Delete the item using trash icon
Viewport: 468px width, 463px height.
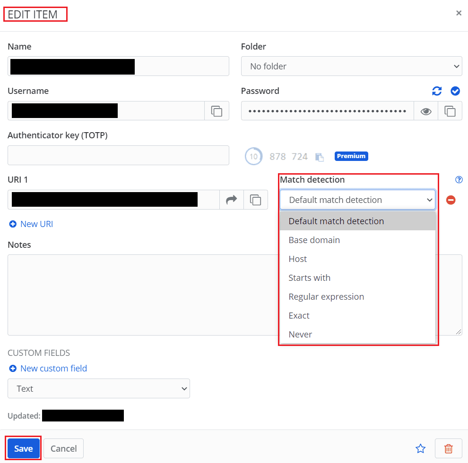pyautogui.click(x=449, y=448)
